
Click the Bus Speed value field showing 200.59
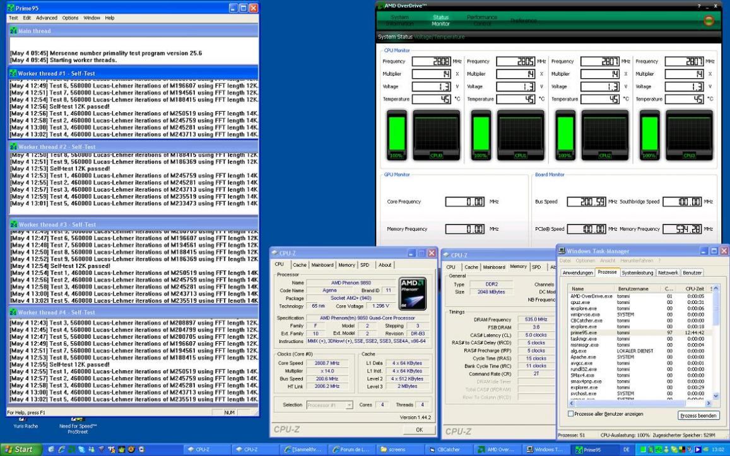(586, 201)
